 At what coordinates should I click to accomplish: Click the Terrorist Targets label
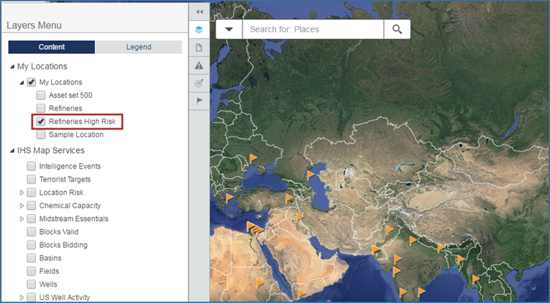click(65, 180)
